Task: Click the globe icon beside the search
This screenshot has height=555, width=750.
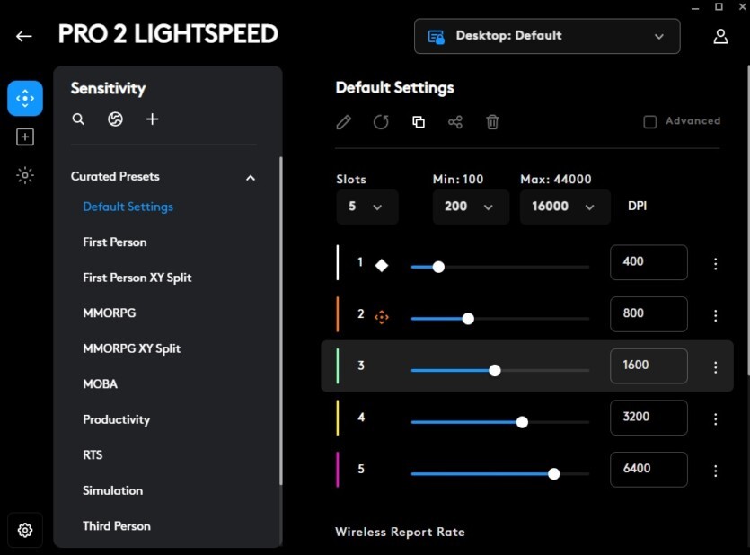Action: (x=115, y=119)
